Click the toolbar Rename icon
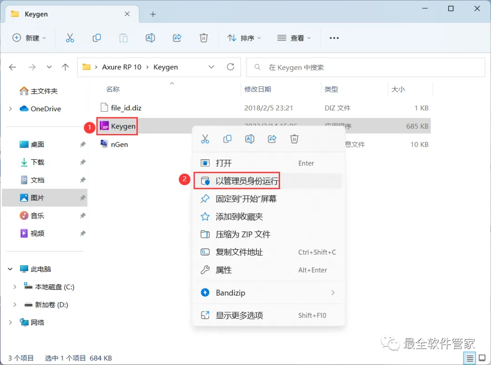This screenshot has height=365, width=491. 150,38
